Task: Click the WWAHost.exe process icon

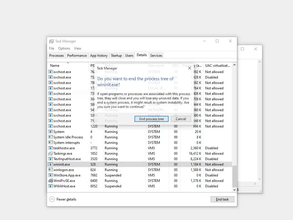Action: [x=50, y=186]
